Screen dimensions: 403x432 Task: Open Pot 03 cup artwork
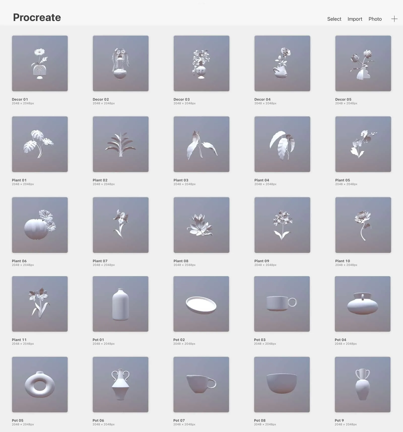click(x=282, y=304)
